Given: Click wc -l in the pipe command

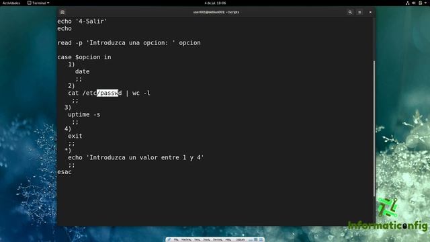Looking at the screenshot, I should click(141, 93).
